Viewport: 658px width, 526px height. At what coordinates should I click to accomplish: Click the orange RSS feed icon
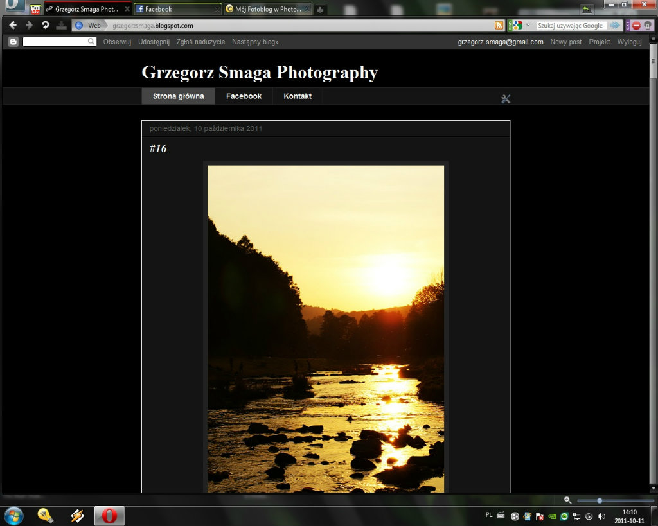click(499, 26)
